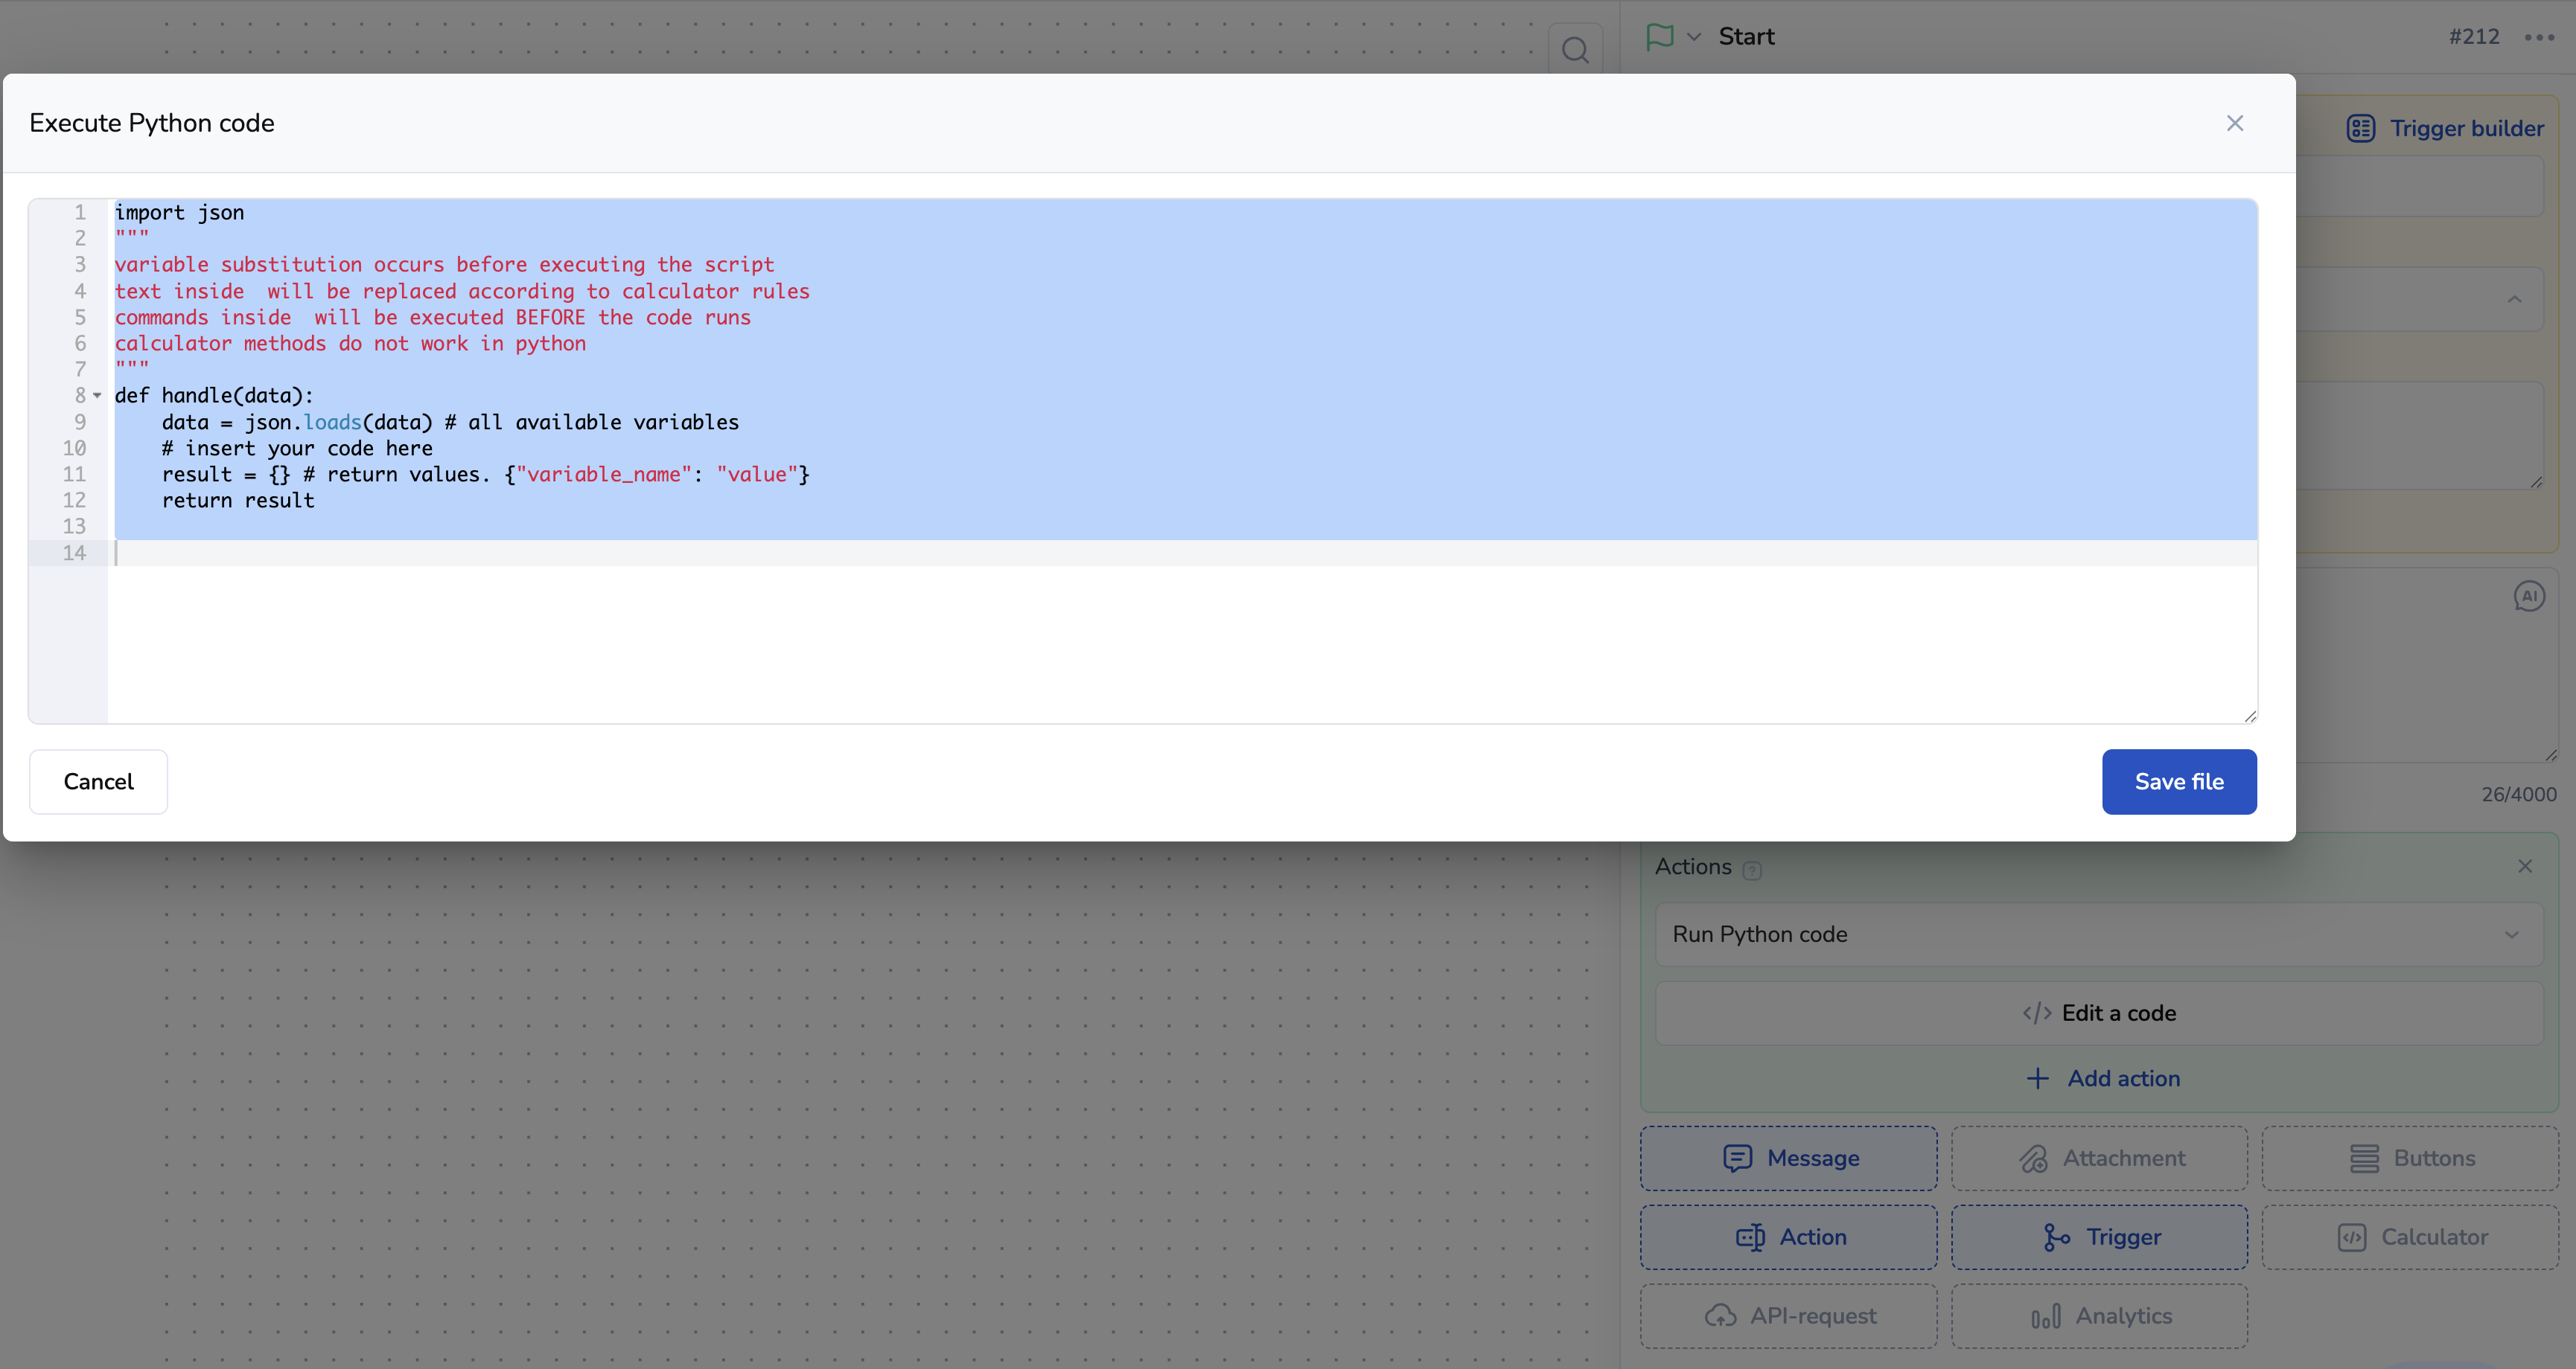
Task: Collapse section with the up chevron
Action: click(x=2514, y=299)
